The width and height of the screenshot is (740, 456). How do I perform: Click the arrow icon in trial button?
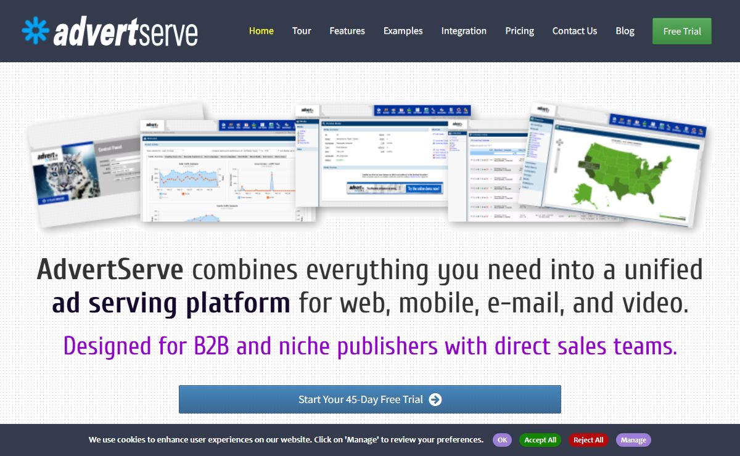[x=435, y=399]
